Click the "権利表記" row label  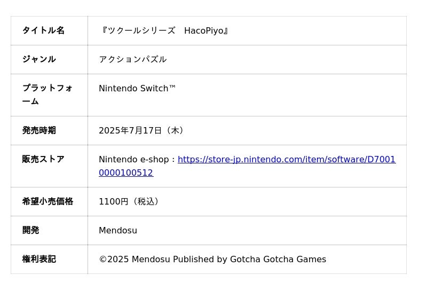point(39,259)
